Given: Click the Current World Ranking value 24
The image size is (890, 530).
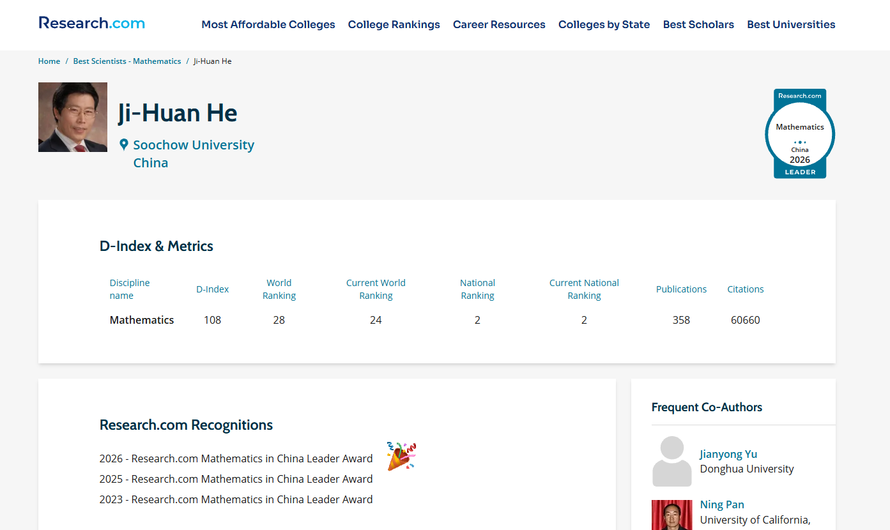Looking at the screenshot, I should pyautogui.click(x=376, y=320).
